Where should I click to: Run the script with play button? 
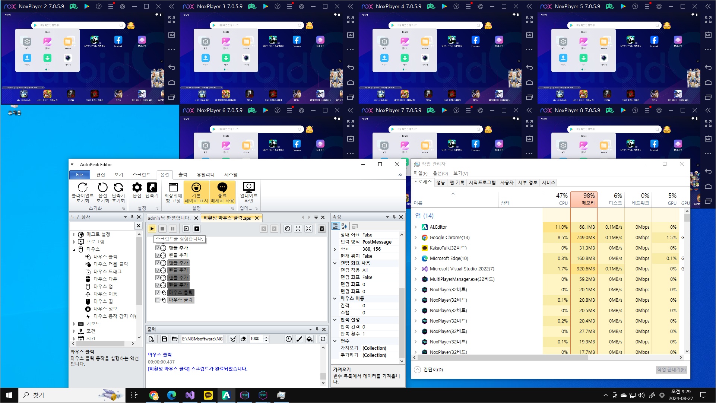(152, 229)
